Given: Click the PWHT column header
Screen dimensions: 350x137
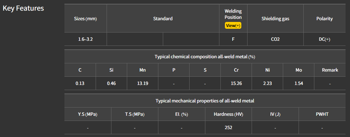Looking at the screenshot, I should 322,114.
